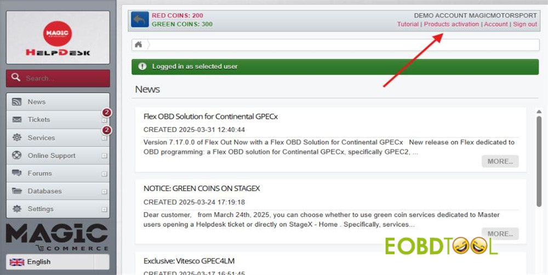548x275 pixels.
Task: Click the Settings gear icon
Action: click(x=17, y=209)
